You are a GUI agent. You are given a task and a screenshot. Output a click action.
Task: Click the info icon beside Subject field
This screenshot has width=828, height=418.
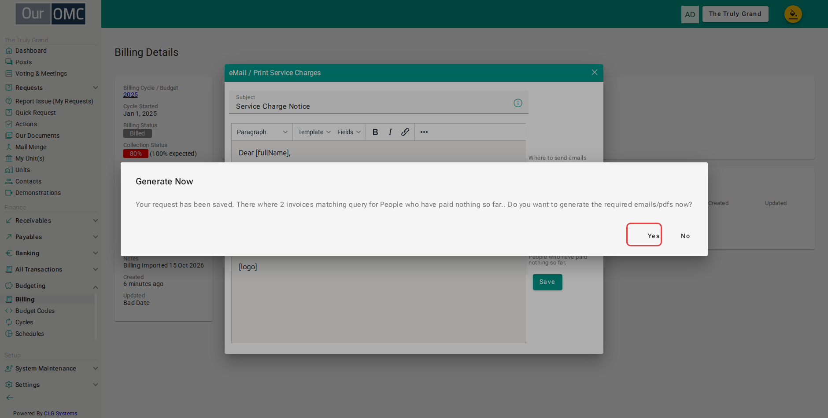pyautogui.click(x=518, y=103)
